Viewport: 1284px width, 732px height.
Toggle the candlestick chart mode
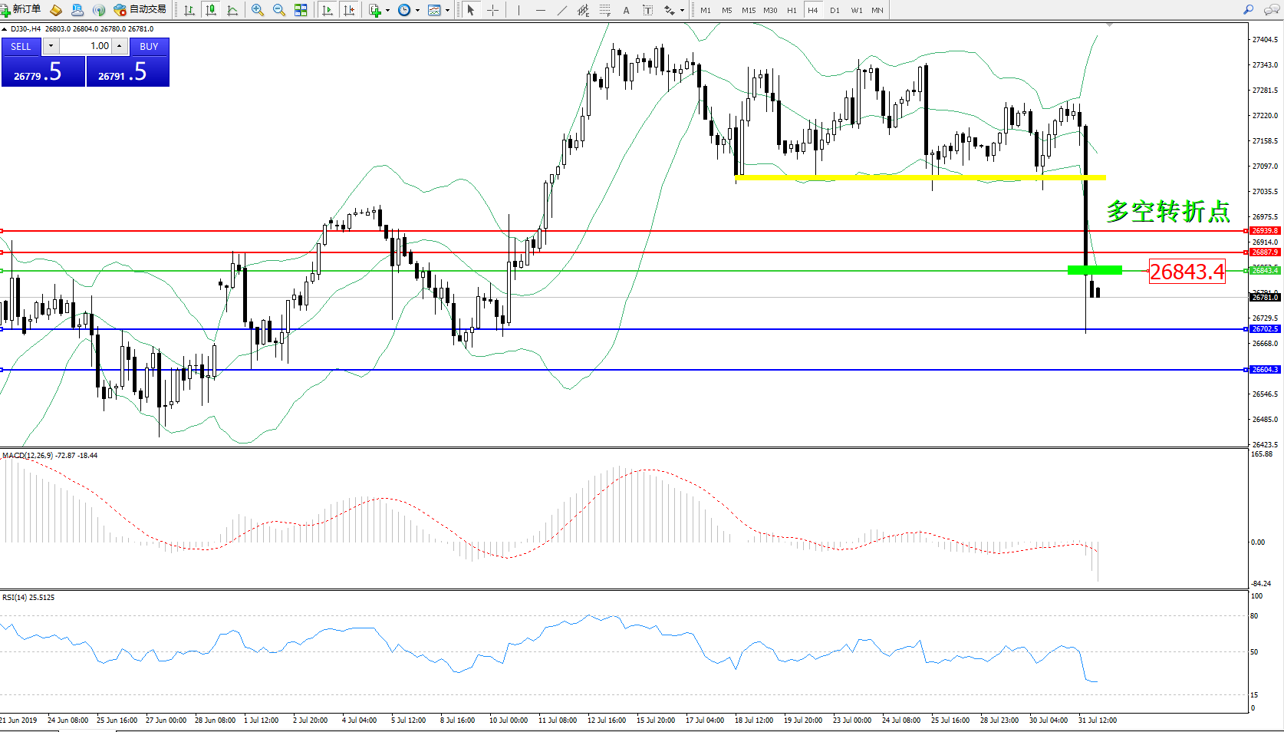[x=211, y=10]
